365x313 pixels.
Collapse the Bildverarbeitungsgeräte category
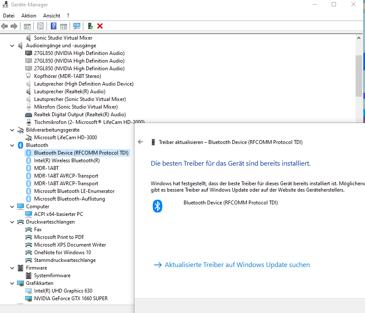tap(12, 130)
